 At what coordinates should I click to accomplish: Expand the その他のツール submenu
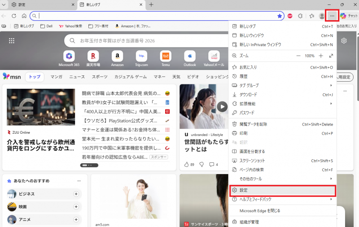(x=283, y=179)
